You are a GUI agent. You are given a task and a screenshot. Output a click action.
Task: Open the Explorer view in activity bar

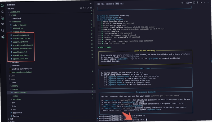(x=2, y=6)
